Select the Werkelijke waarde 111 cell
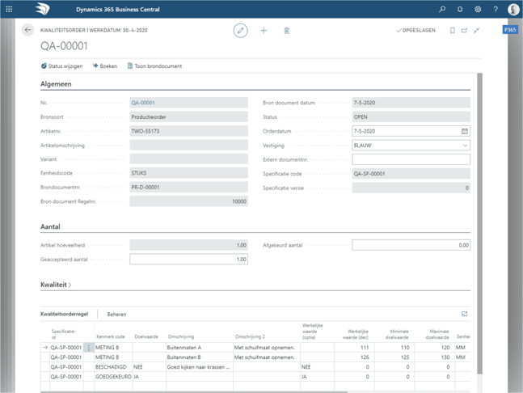The image size is (523, 393). click(354, 348)
